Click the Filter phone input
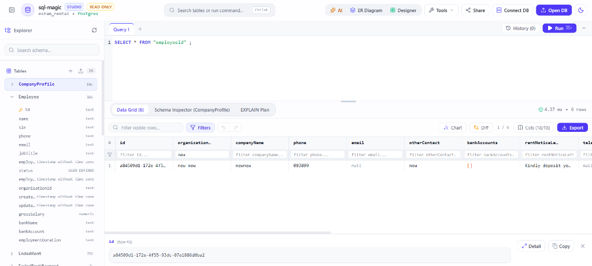The width and height of the screenshot is (592, 266). click(317, 154)
